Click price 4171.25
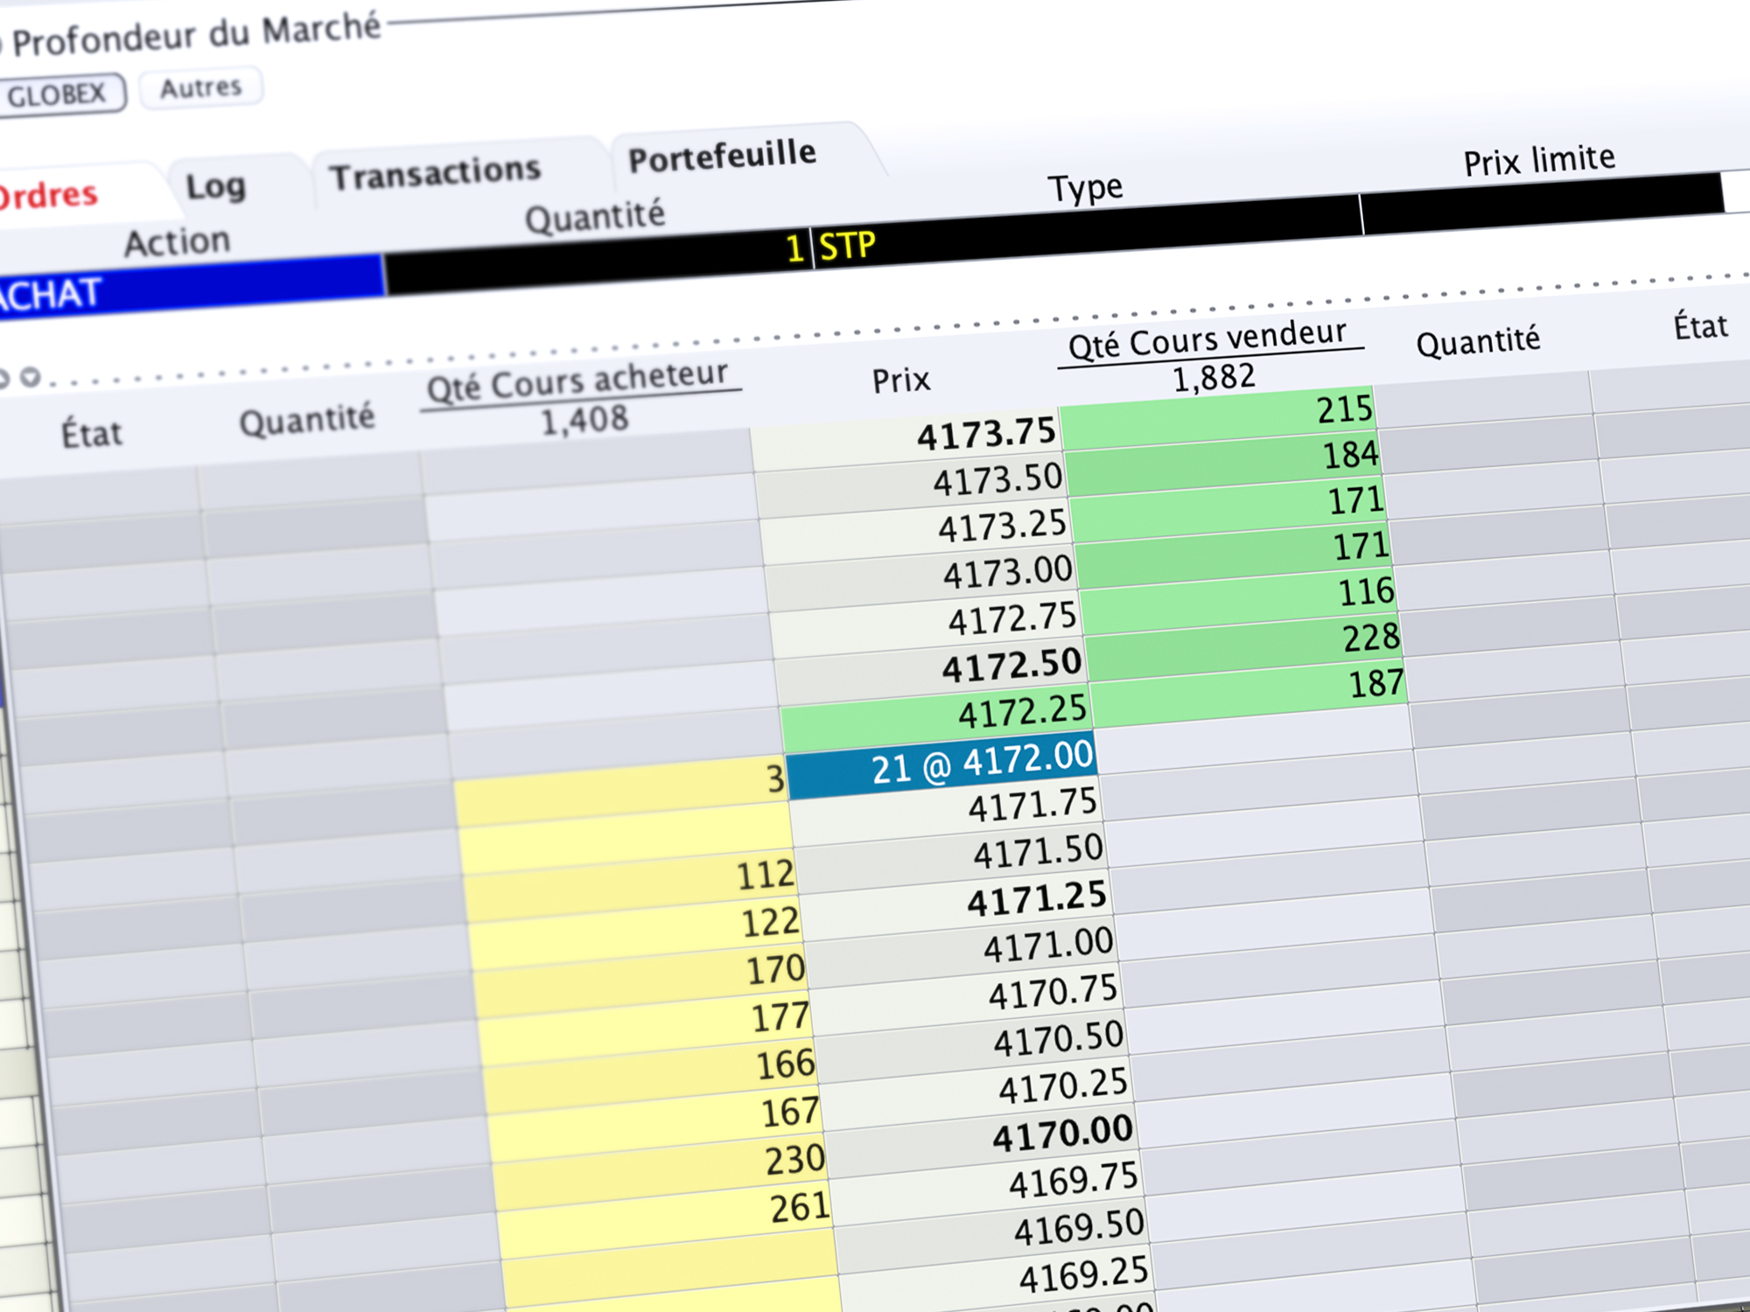The width and height of the screenshot is (1750, 1312). click(x=1037, y=899)
